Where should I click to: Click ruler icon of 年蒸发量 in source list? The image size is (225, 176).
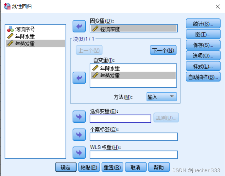[x=10, y=44]
